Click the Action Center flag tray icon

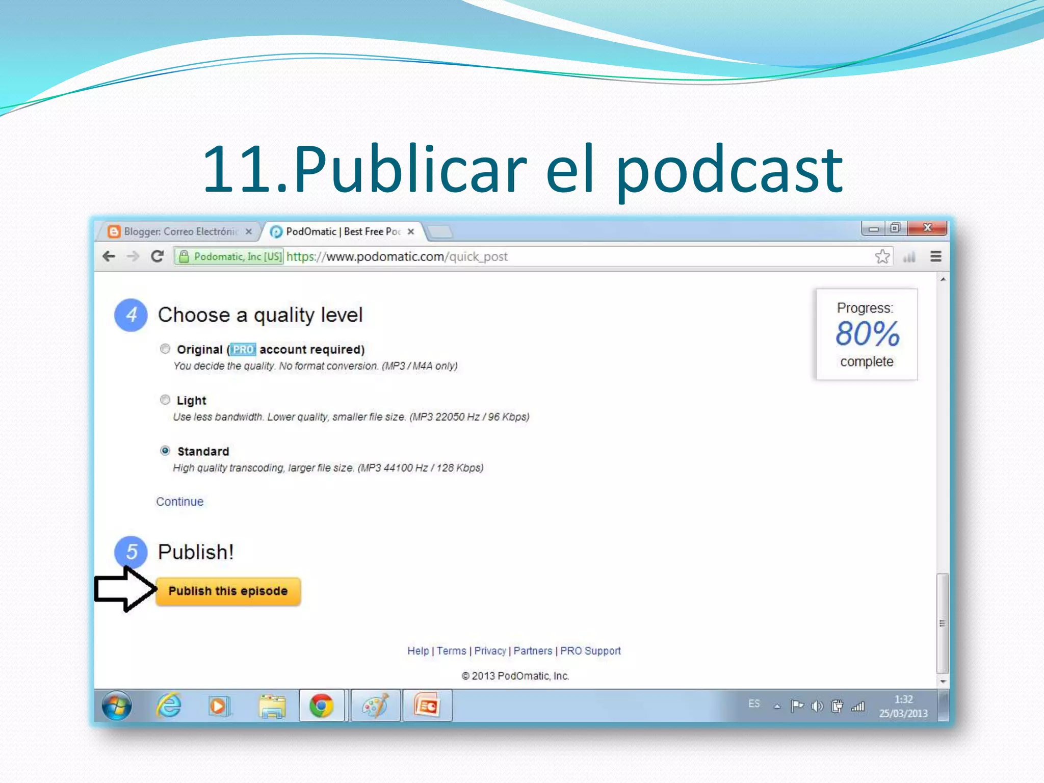pos(797,706)
